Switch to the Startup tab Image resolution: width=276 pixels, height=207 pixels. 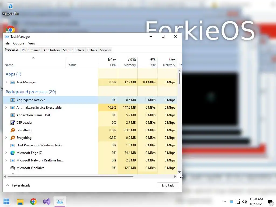pyautogui.click(x=68, y=50)
